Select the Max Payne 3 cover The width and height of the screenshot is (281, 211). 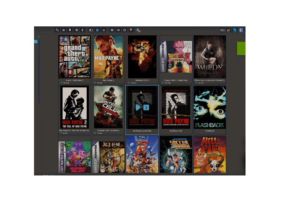click(x=108, y=57)
